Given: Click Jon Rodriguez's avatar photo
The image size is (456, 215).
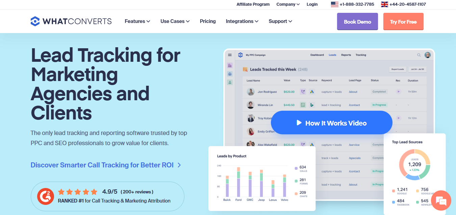Looking at the screenshot, I should 251,92.
